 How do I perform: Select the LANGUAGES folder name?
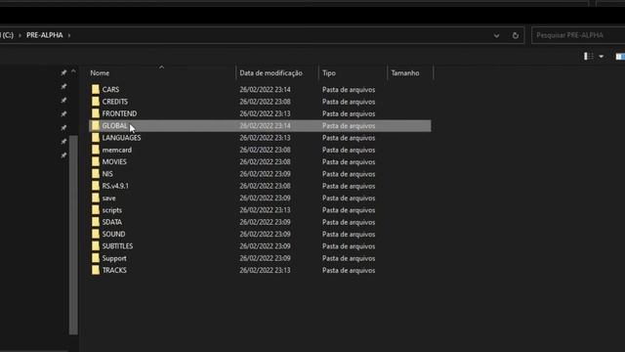121,138
